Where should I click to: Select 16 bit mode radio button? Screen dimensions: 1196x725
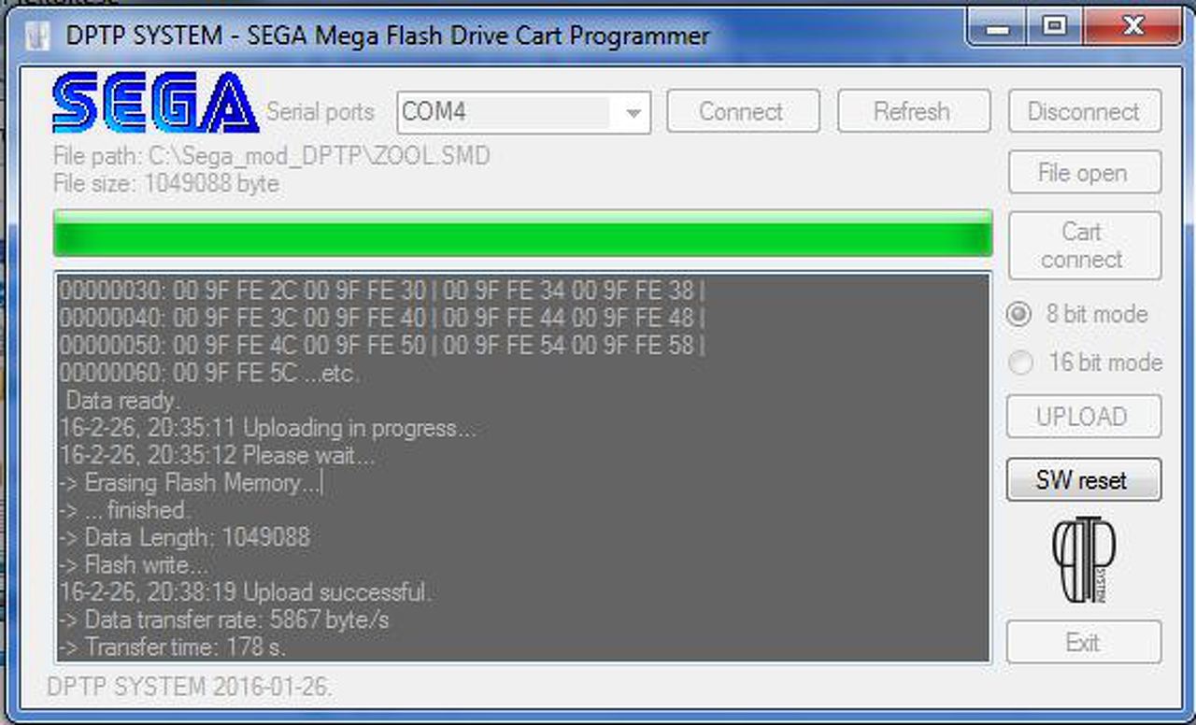click(1019, 362)
